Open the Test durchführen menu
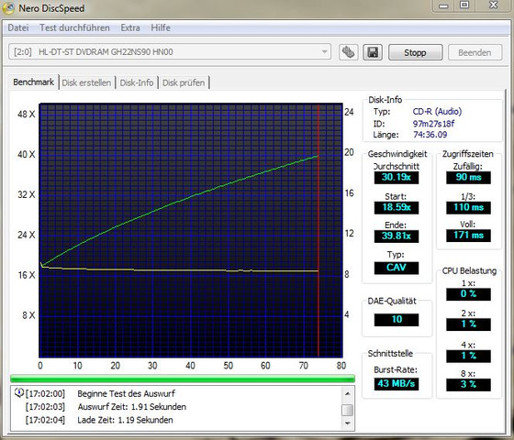Screen dimensions: 514x440 (x=74, y=27)
